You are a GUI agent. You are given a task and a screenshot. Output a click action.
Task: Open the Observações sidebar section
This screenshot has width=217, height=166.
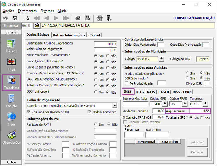click(x=11, y=138)
